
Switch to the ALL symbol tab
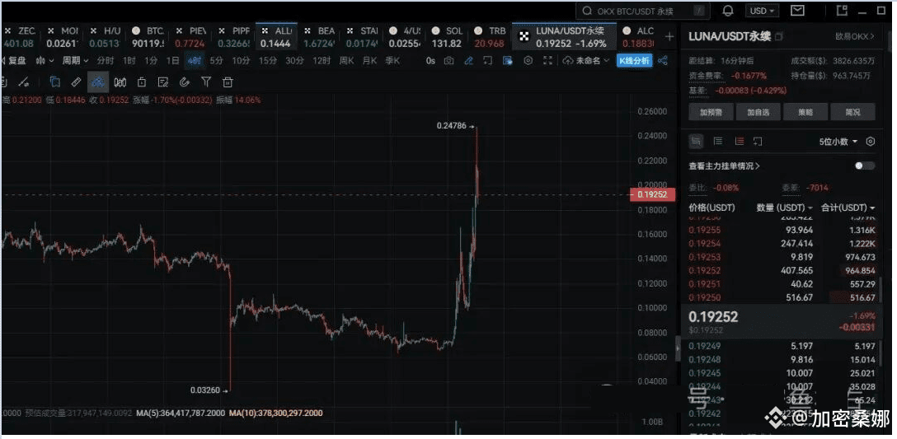coord(275,36)
